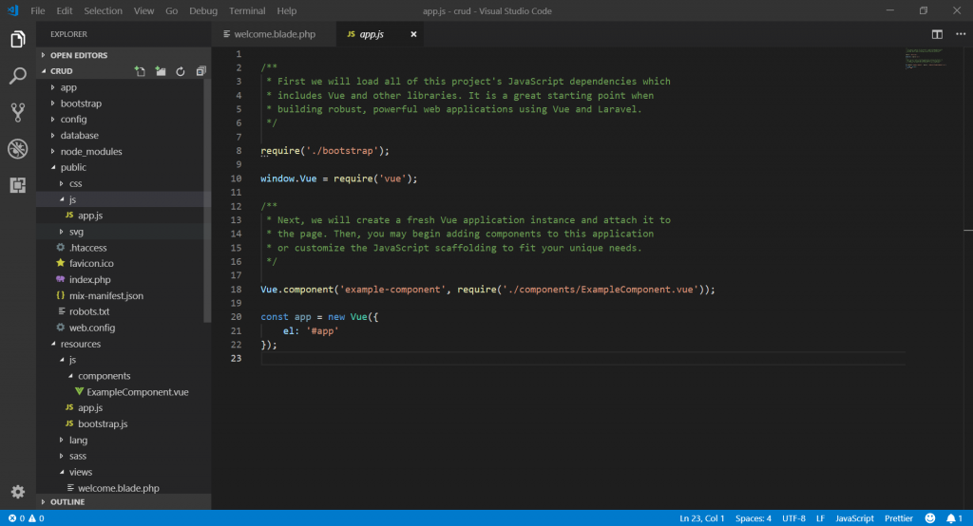Screen dimensions: 973x526
Task: Open the notifications bell
Action: [x=954, y=518]
